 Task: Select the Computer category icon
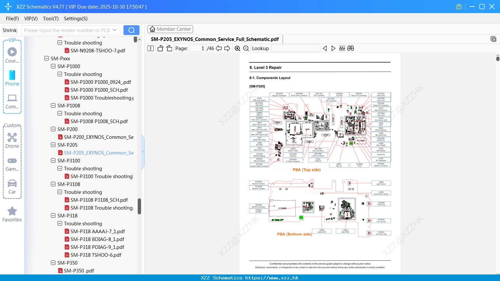point(12,101)
